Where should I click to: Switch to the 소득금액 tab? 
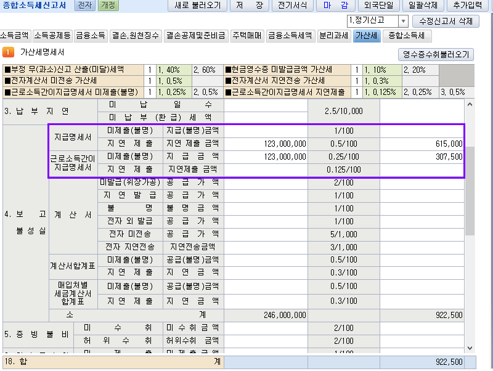click(14, 36)
